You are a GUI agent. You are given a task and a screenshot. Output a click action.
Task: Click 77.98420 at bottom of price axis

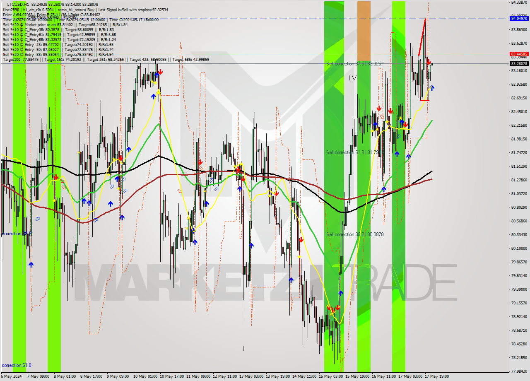click(519, 371)
